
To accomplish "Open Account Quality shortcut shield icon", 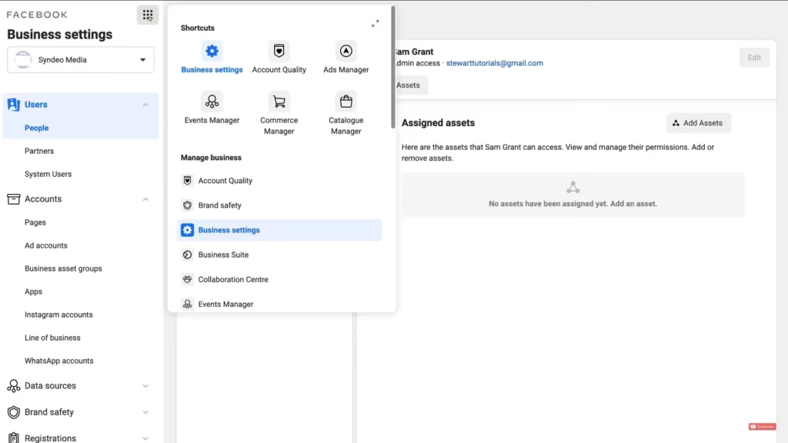I will tap(279, 51).
